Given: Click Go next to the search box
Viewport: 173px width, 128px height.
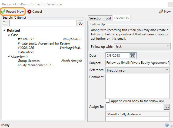Looking at the screenshot, I should (81, 23).
